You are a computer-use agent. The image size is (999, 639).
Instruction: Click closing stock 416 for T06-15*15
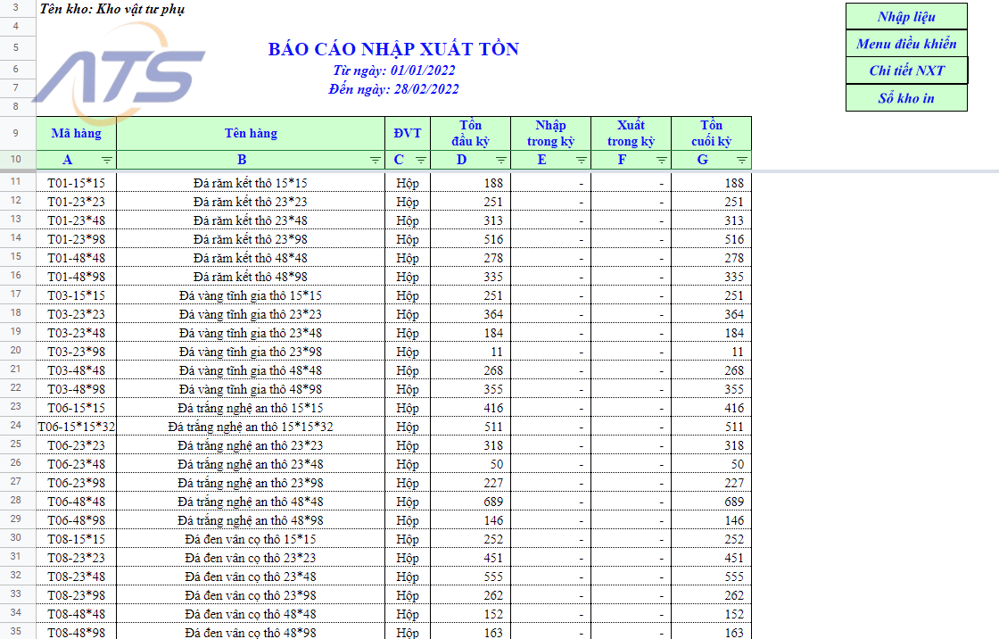click(x=712, y=408)
